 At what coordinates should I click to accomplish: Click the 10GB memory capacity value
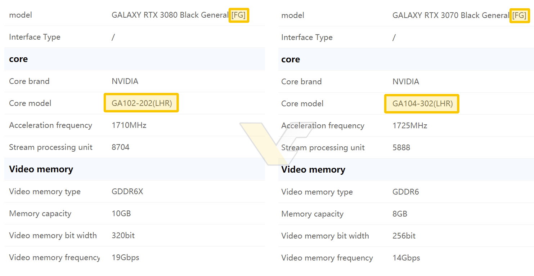click(x=121, y=213)
